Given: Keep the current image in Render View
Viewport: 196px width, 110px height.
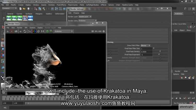Looking at the screenshot, I should point(47,31).
